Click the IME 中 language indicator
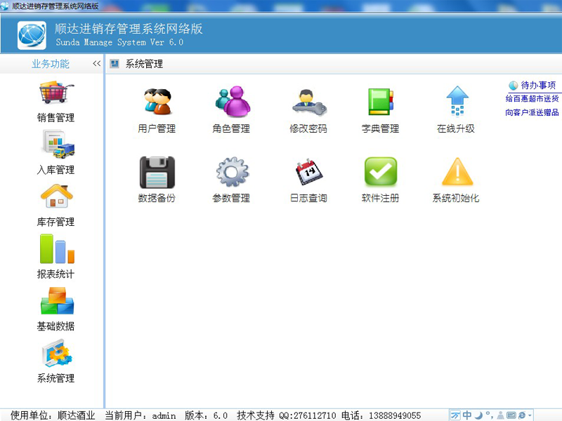This screenshot has height=421, width=562. [467, 415]
